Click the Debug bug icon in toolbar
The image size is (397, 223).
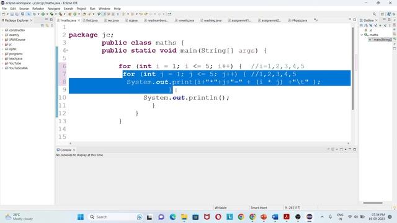tap(34, 14)
